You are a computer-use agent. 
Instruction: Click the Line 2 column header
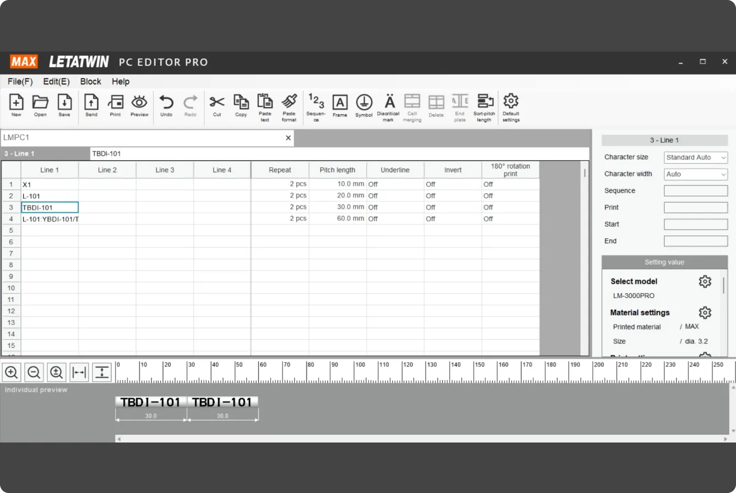[107, 170]
